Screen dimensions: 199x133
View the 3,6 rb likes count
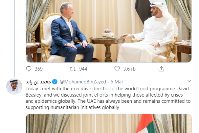click(129, 69)
